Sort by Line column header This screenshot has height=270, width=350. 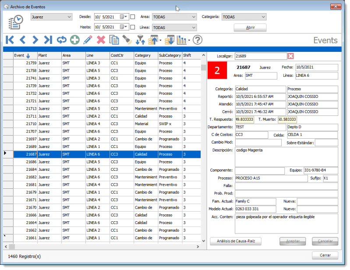[98, 55]
